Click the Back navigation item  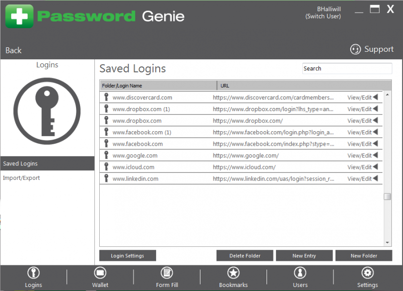[x=13, y=50]
